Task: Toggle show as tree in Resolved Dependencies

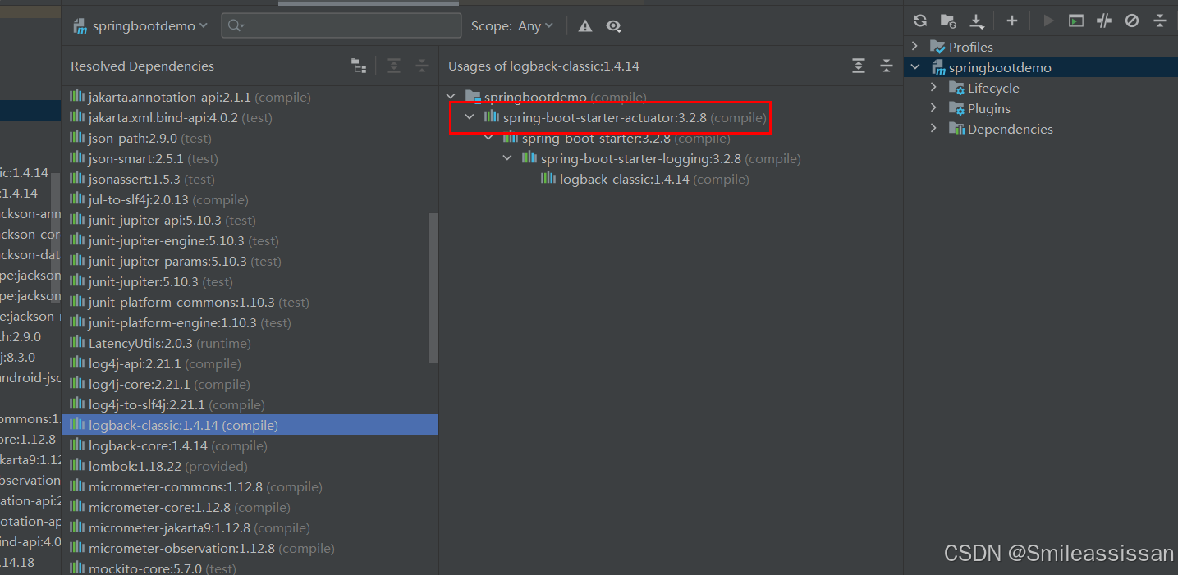Action: 359,66
